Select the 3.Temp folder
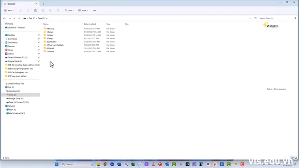The height and width of the screenshot is (168, 299). tap(50, 38)
